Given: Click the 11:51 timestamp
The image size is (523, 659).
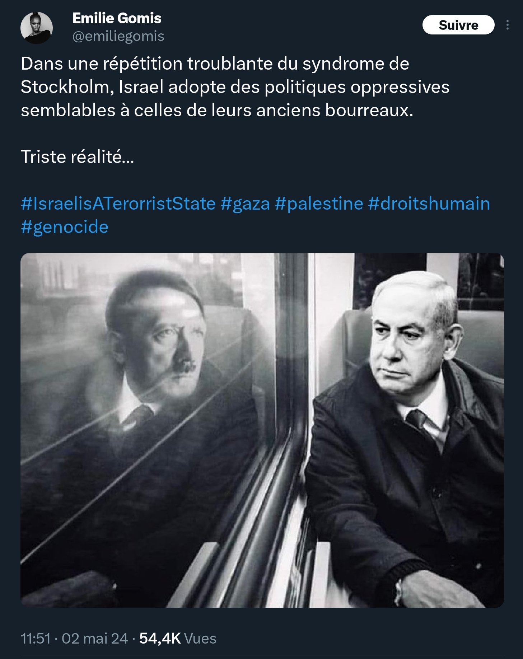Looking at the screenshot, I should tap(36, 639).
